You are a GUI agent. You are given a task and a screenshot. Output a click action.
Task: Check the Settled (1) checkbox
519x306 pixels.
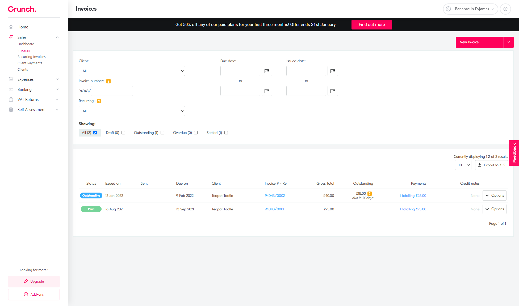coord(226,133)
